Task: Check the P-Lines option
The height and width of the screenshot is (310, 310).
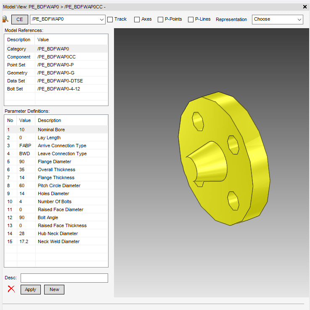Action: [191, 19]
